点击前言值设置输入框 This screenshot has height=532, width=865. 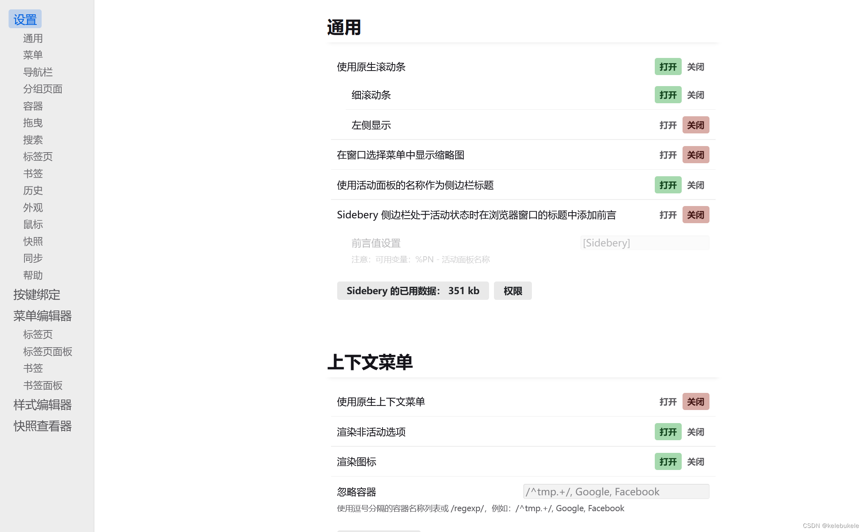pyautogui.click(x=644, y=243)
